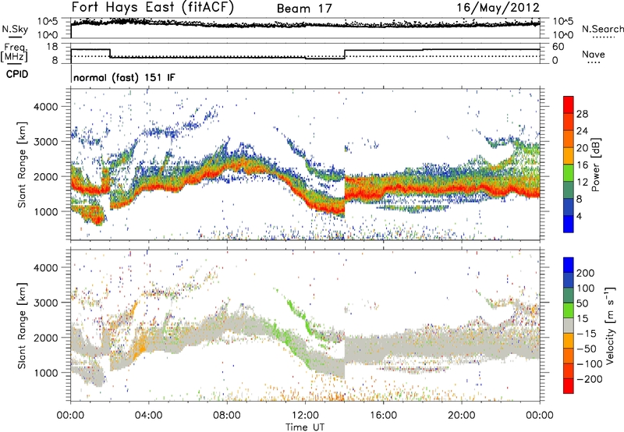Click the '20:00' time tick label

coord(461,416)
